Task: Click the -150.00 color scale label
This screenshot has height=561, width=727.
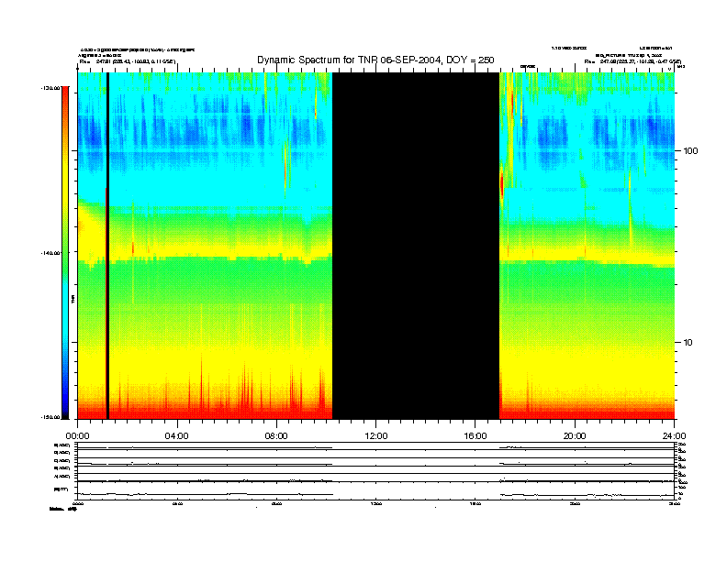Action: (x=50, y=417)
